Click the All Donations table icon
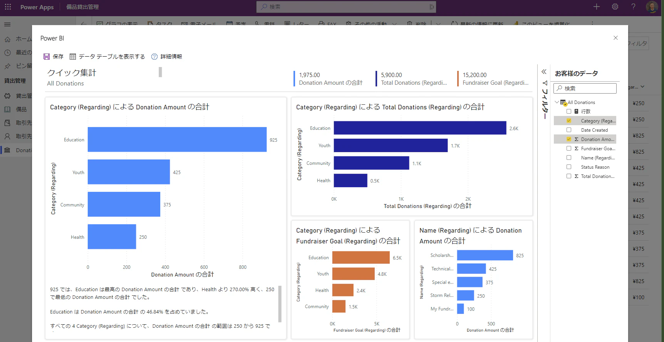664x342 pixels. (563, 102)
